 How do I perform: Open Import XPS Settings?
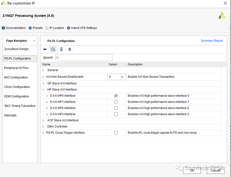82,28
